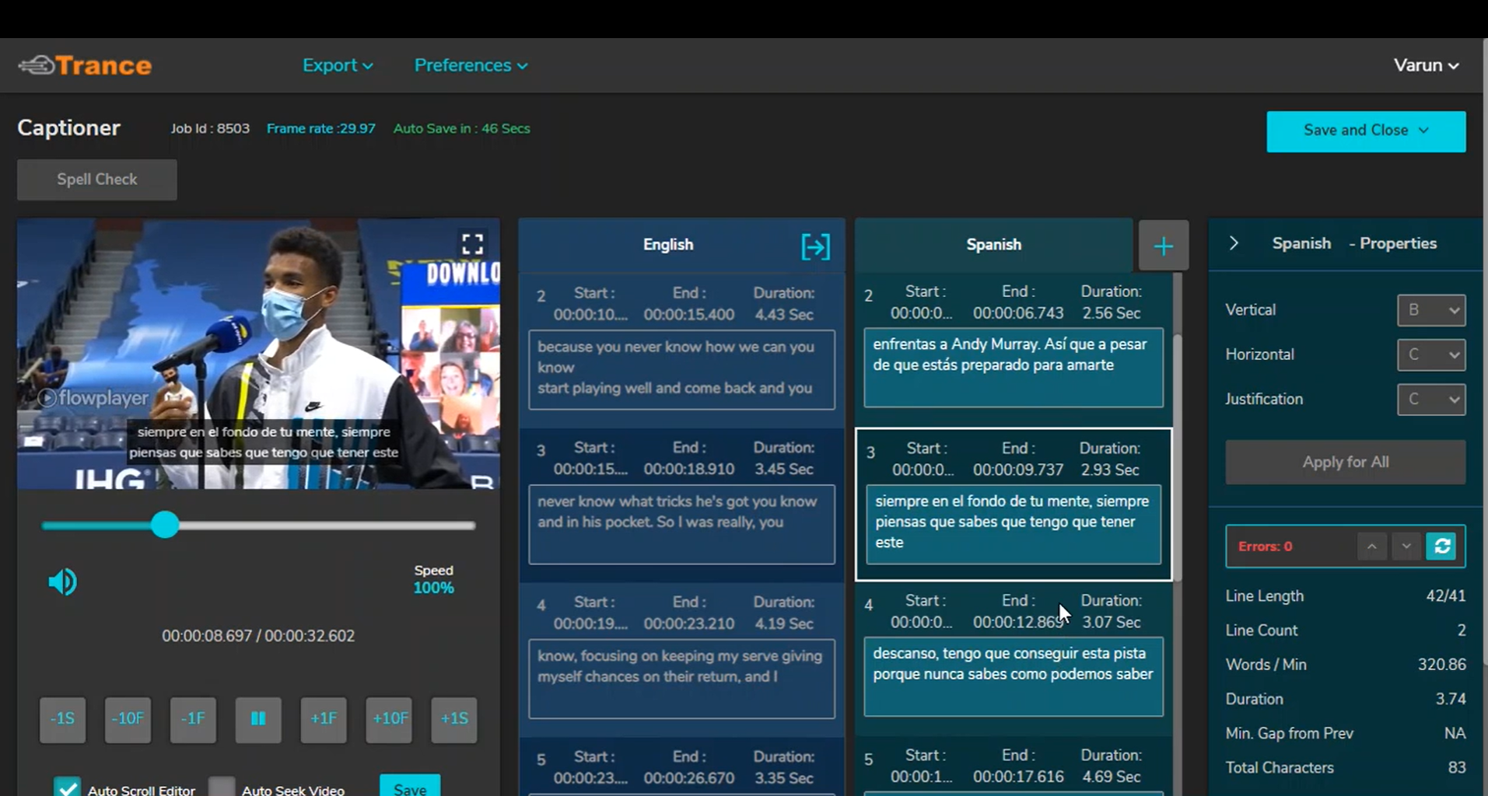
Task: Collapse the Spanish Properties panel chevron
Action: click(x=1234, y=243)
